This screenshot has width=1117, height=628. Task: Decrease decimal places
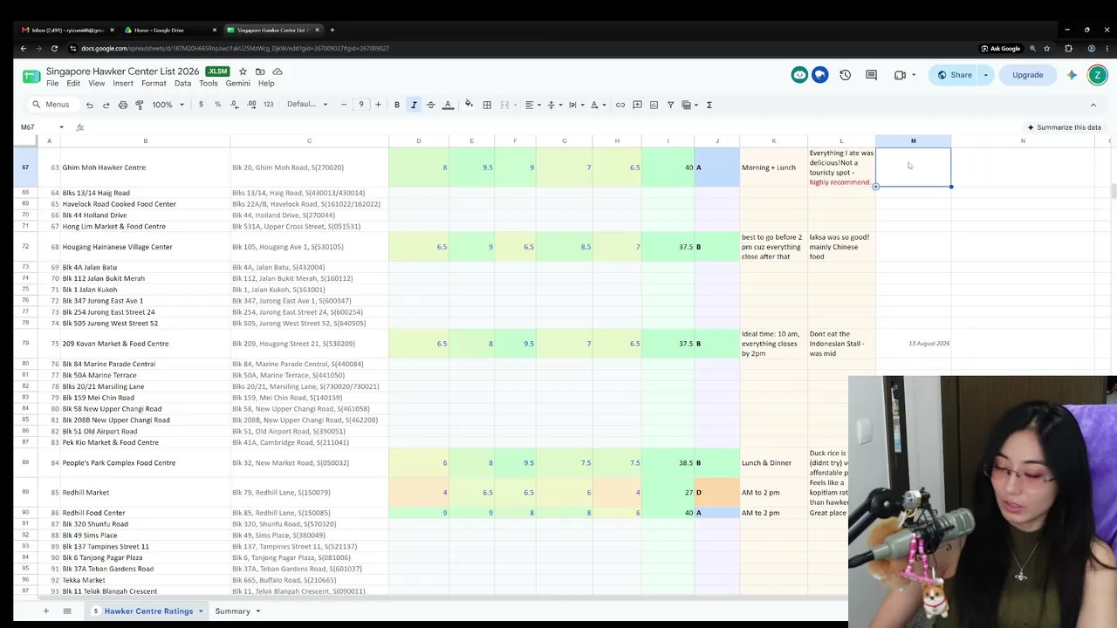234,105
